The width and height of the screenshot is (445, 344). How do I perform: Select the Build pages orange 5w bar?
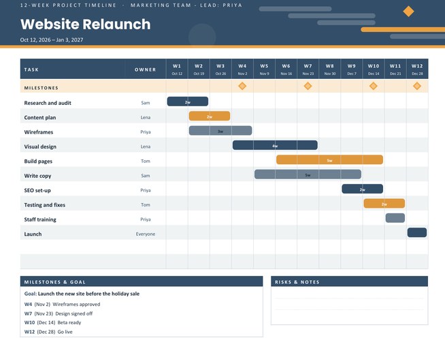pos(329,159)
